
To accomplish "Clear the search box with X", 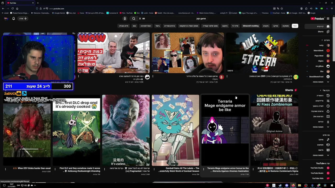I will pos(140,19).
